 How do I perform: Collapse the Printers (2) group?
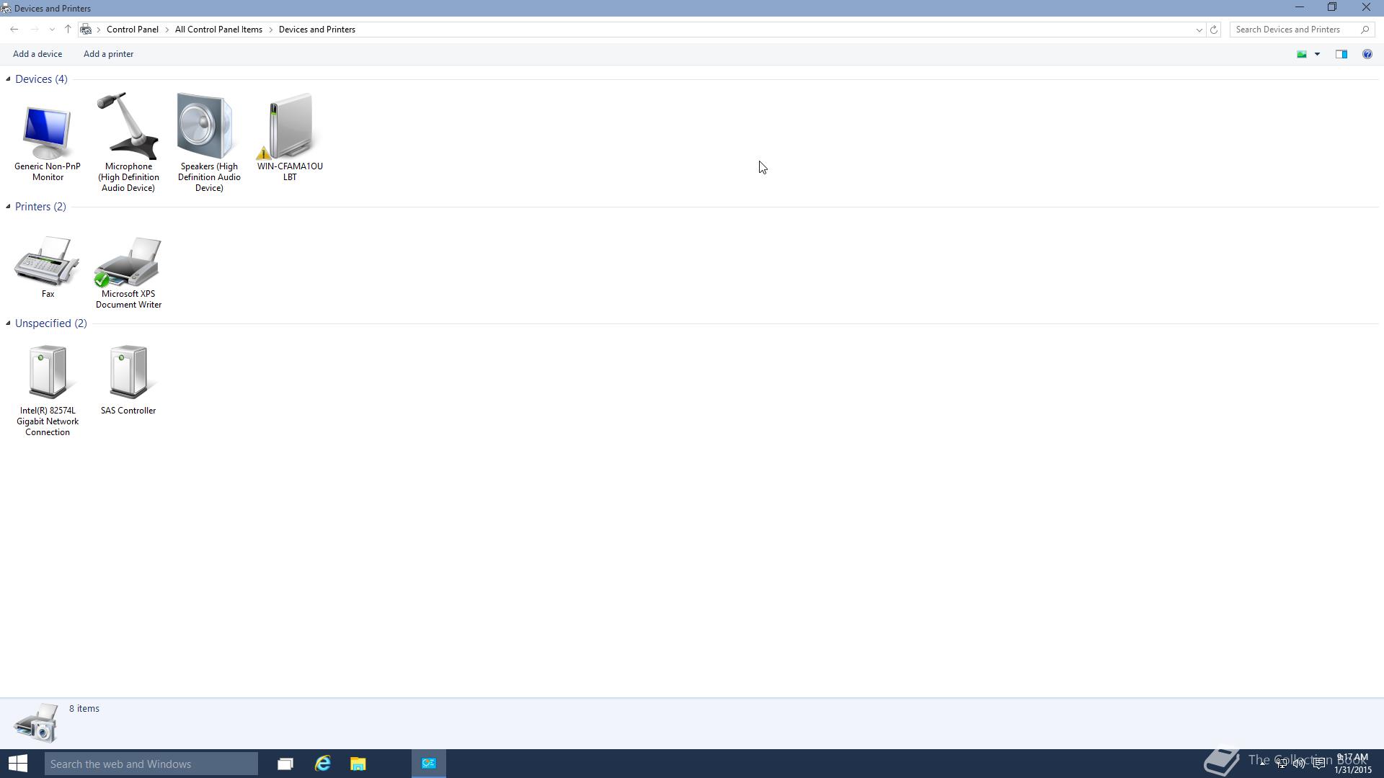point(8,207)
